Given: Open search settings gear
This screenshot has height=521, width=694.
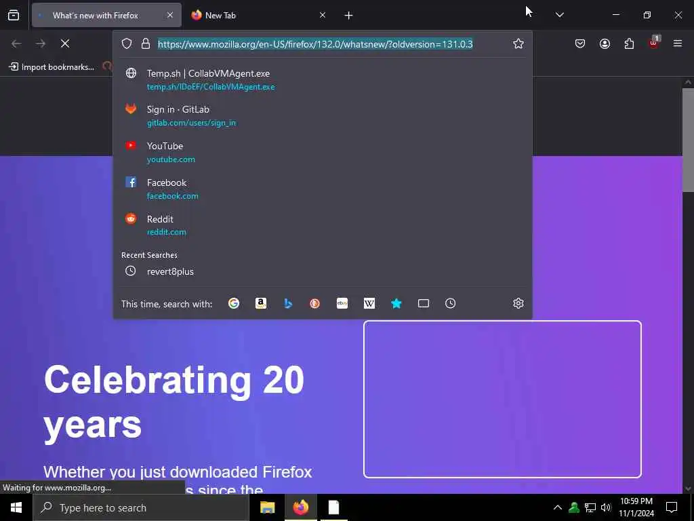Looking at the screenshot, I should [518, 303].
